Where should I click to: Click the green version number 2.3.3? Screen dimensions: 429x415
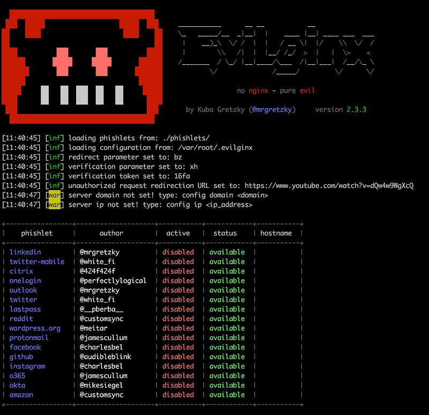(357, 109)
